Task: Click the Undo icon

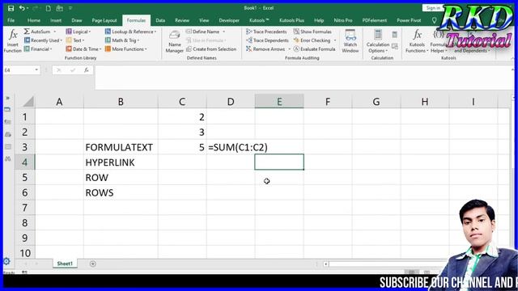Action: click(x=22, y=8)
